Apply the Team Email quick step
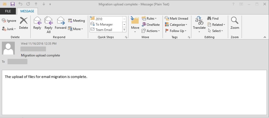The image size is (269, 118). (106, 30)
